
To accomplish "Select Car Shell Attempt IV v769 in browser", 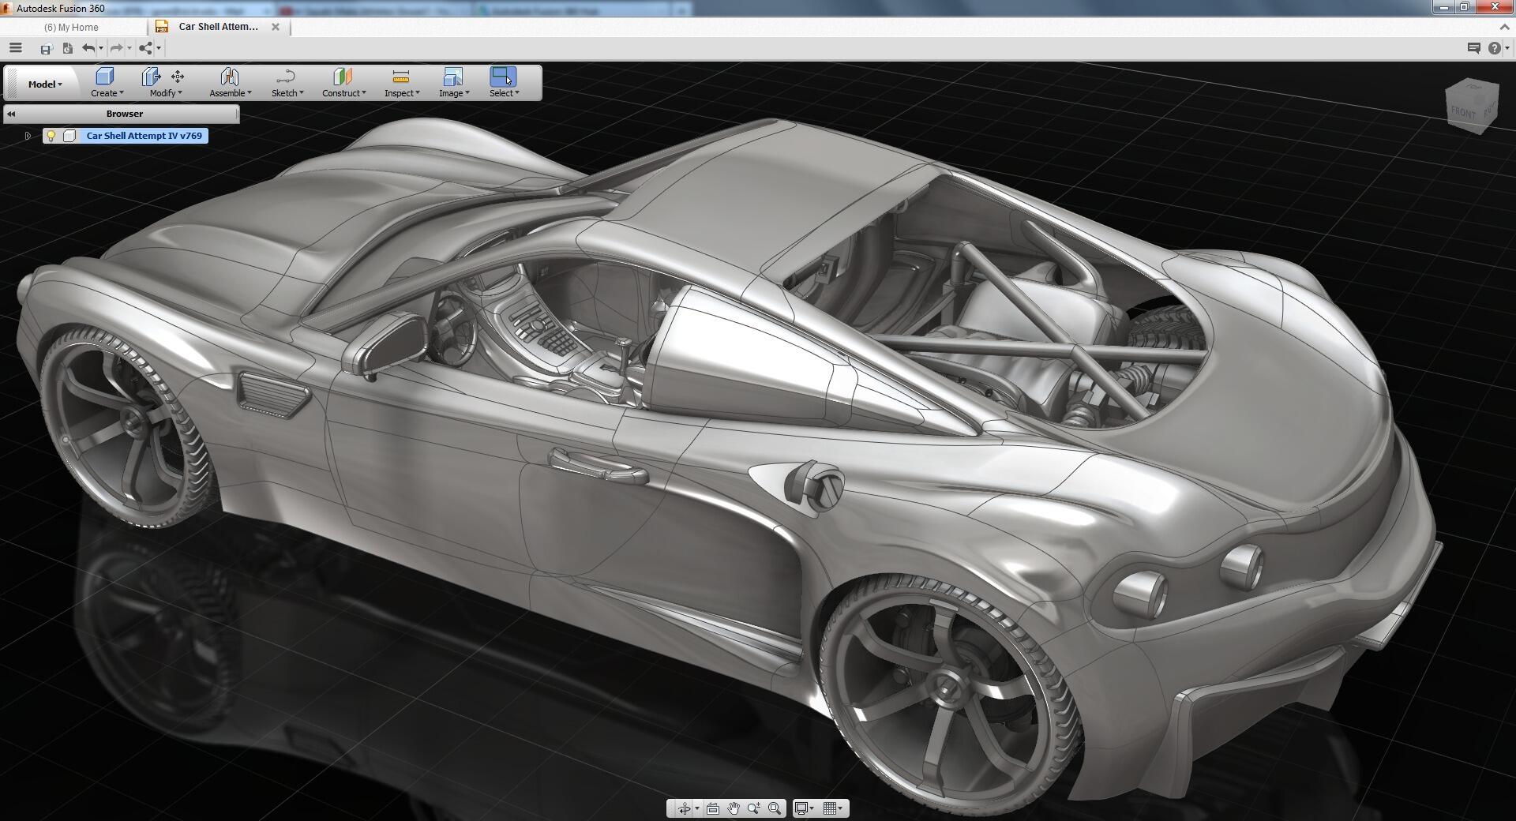I will pos(144,136).
